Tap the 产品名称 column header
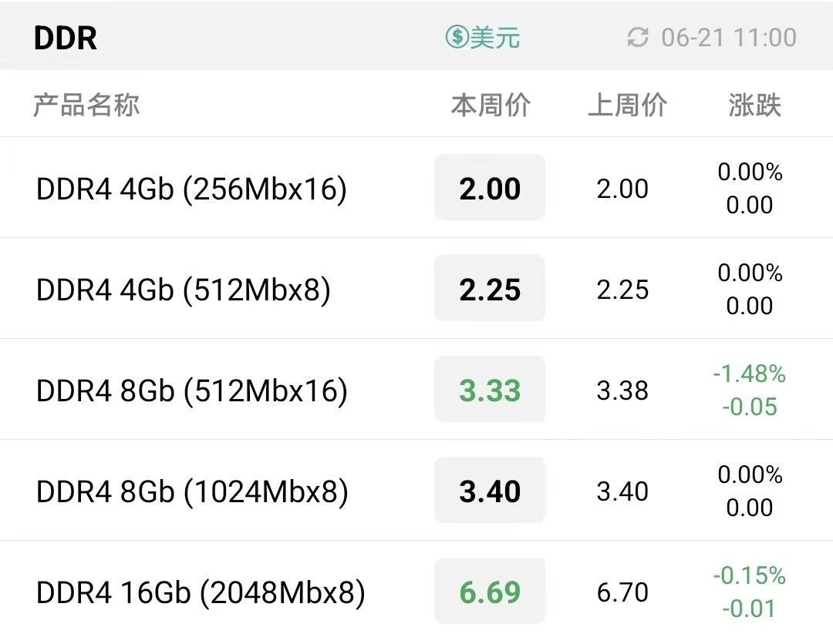Image resolution: width=833 pixels, height=637 pixels. coord(86,105)
